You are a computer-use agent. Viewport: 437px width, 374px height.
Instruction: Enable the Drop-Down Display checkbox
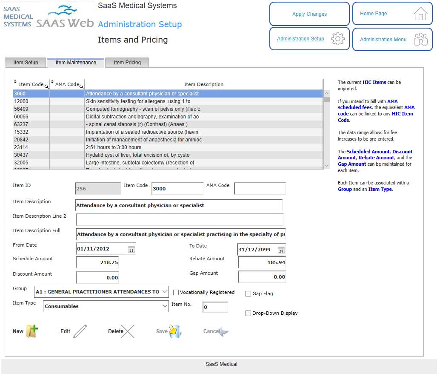248,313
